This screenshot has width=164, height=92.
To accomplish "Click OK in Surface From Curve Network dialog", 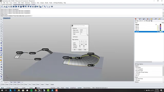I will coord(75,50).
